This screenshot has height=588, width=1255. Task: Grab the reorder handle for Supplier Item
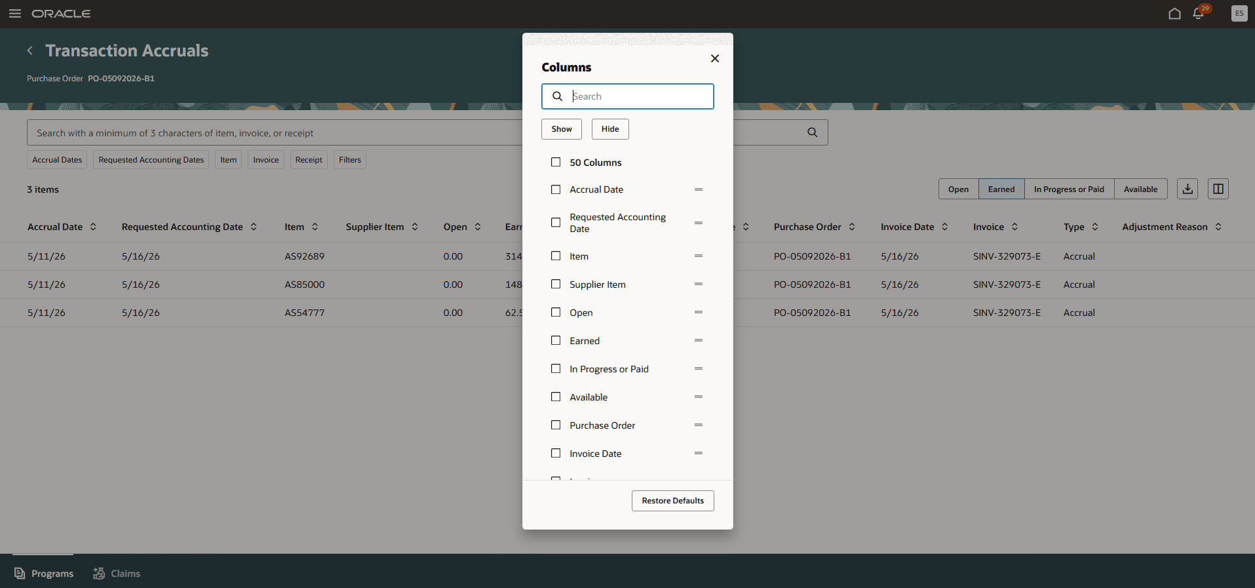(x=699, y=284)
